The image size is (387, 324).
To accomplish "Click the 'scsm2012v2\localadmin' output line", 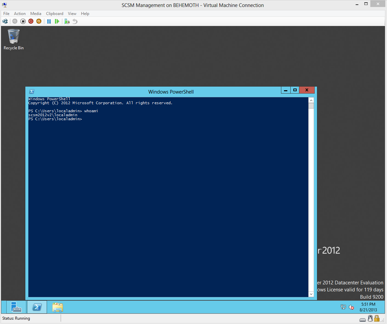I will 53,115.
